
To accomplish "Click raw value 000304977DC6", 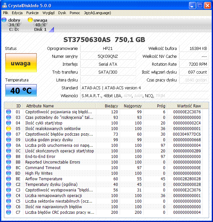I will [x=187, y=134].
